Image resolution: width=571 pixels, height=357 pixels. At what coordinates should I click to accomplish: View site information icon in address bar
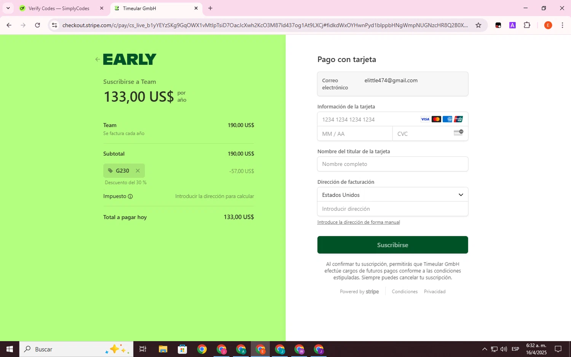[x=54, y=25]
